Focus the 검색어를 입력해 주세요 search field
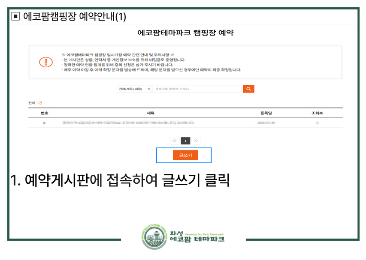 point(197,89)
